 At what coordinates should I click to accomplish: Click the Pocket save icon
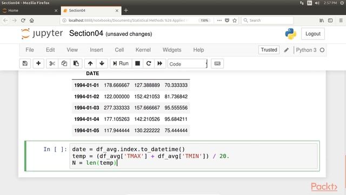227,21
